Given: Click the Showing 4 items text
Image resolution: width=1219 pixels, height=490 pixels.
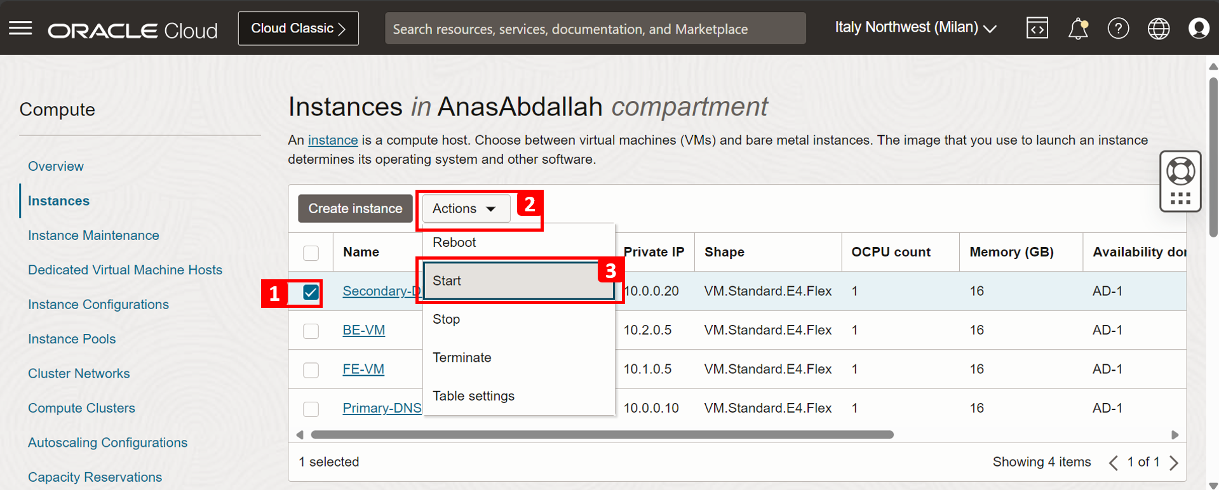Looking at the screenshot, I should [1042, 462].
